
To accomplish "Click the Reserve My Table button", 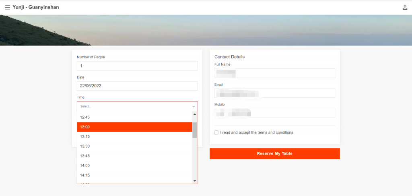I will point(274,154).
